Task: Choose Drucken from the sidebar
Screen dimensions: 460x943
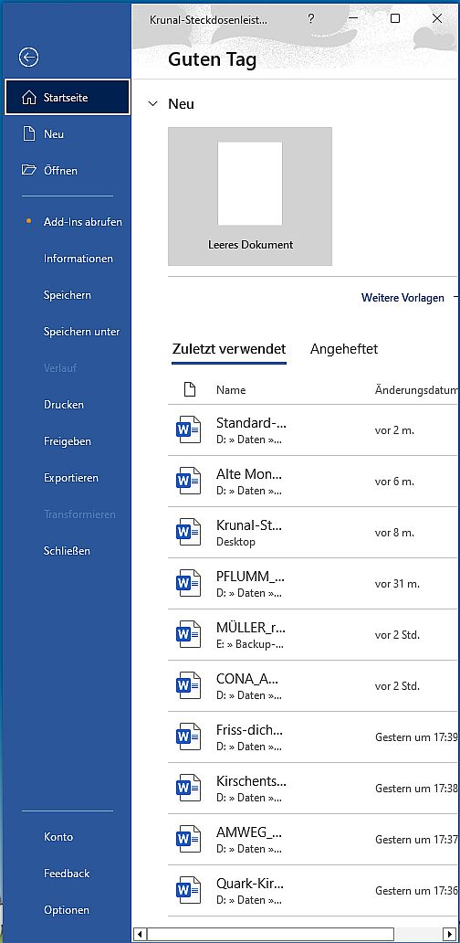Action: point(64,405)
